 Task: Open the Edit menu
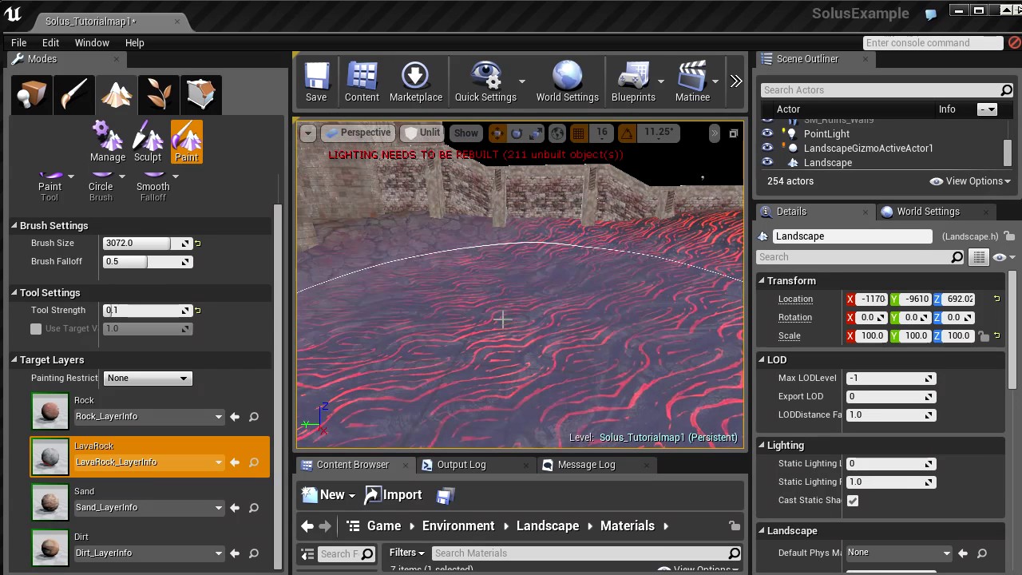pyautogui.click(x=50, y=43)
